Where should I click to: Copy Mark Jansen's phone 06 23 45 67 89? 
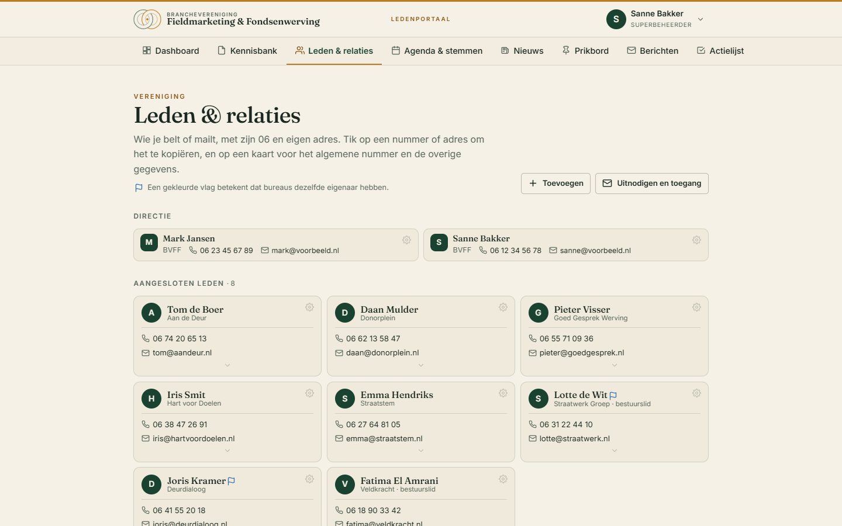coord(221,251)
